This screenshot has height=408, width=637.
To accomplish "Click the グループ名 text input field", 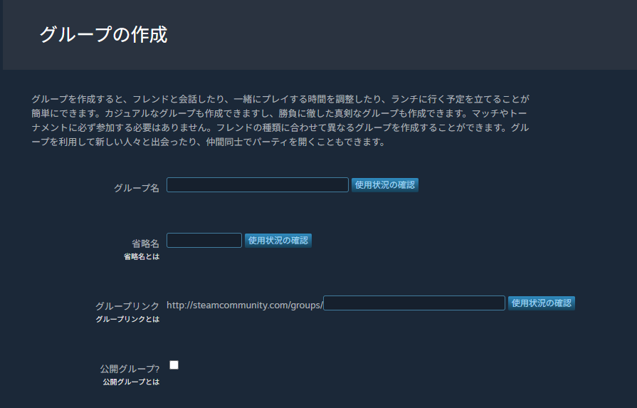I will point(257,185).
